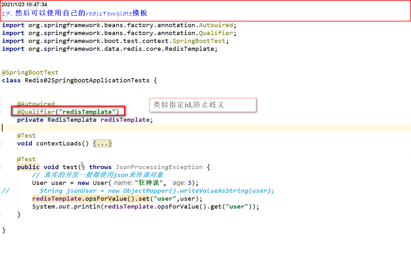Click the age: parameter hint

[x=179, y=183]
